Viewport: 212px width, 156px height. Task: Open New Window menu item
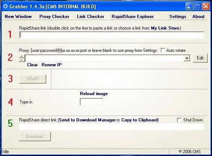click(x=18, y=17)
